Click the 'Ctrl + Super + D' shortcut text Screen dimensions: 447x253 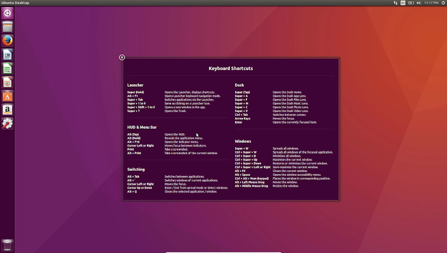[245, 156]
